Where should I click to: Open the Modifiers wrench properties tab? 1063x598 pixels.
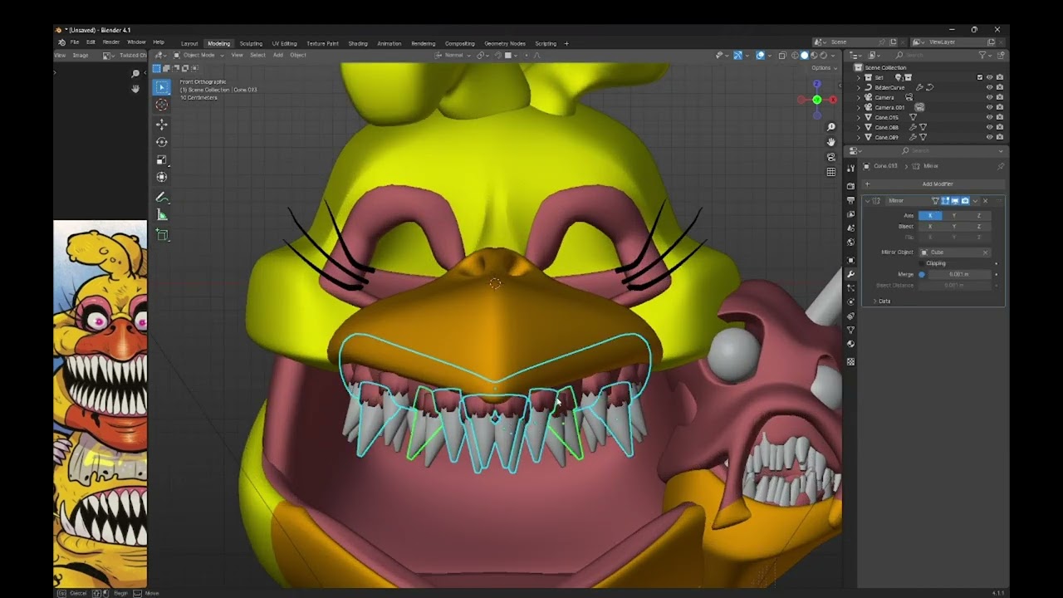[x=850, y=274]
